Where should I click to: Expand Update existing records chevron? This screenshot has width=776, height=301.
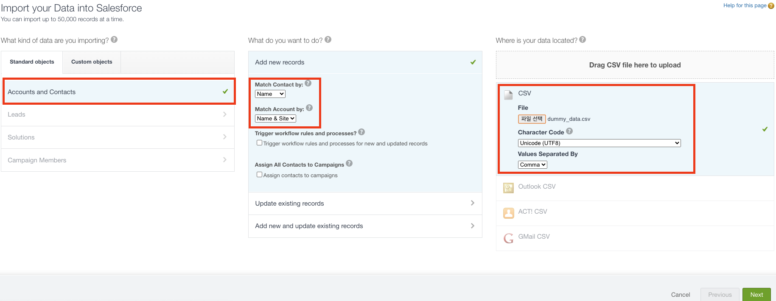(473, 203)
